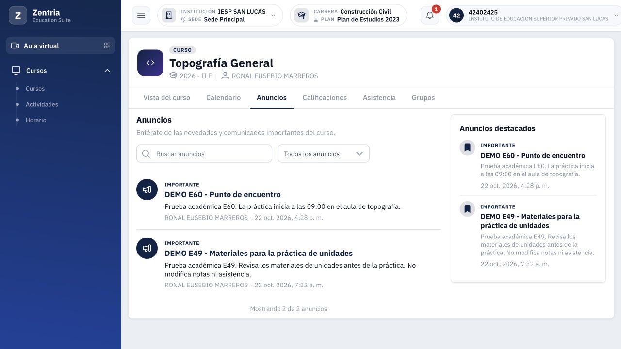621x349 pixels.
Task: Go to Actividades in the sidebar
Action: point(42,104)
